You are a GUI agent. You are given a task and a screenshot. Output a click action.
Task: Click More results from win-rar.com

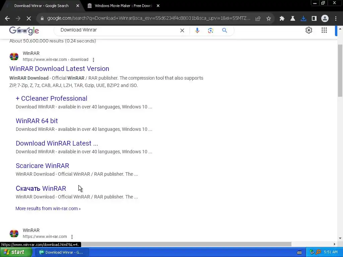[x=48, y=208]
